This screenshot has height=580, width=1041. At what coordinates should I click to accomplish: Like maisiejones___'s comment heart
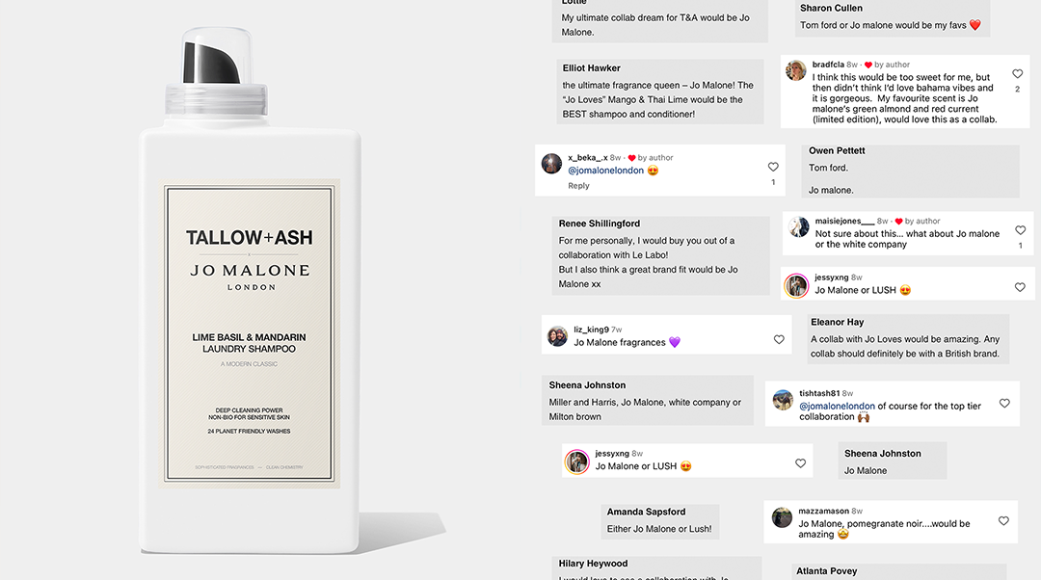tap(1021, 230)
